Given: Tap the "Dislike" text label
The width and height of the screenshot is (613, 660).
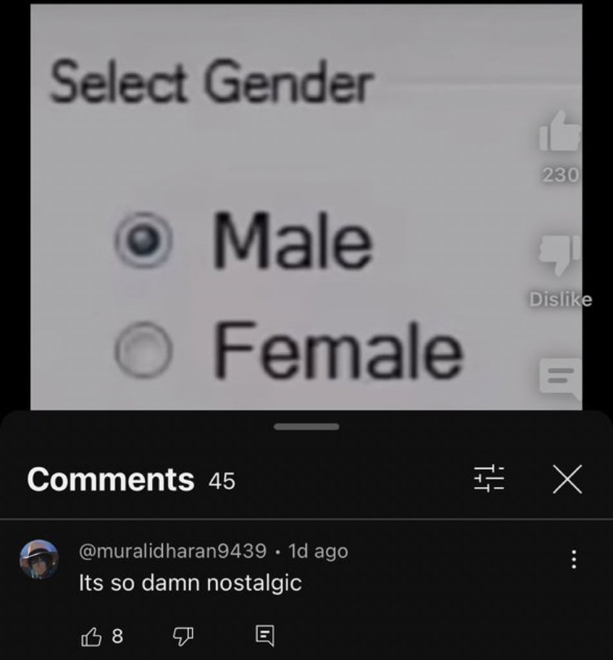Looking at the screenshot, I should point(560,300).
